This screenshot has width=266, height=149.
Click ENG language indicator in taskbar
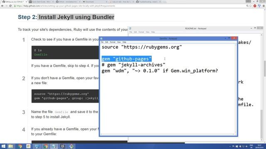click(251, 147)
